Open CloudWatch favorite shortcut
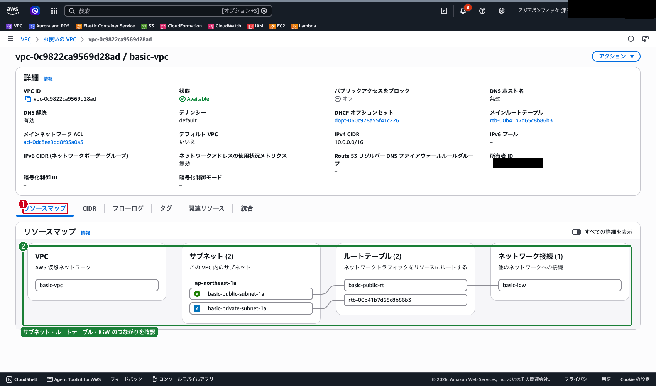Viewport: 656px width, 386px height. point(225,26)
